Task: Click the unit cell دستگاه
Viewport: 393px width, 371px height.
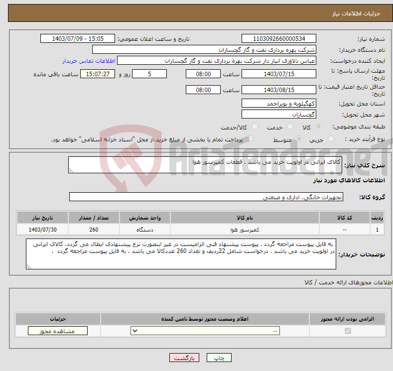Action: coord(145,230)
